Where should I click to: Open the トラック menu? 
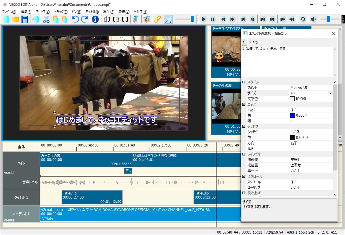tap(61, 12)
